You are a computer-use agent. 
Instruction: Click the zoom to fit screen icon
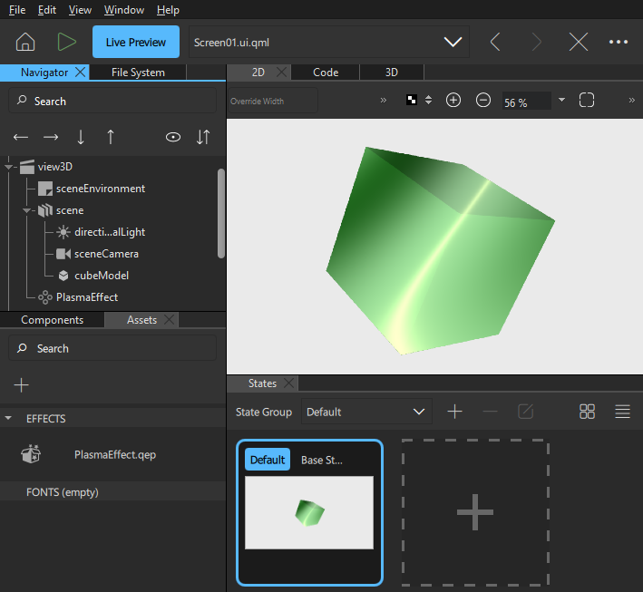(587, 101)
